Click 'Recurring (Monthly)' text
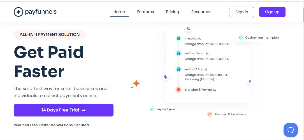 [199, 79]
